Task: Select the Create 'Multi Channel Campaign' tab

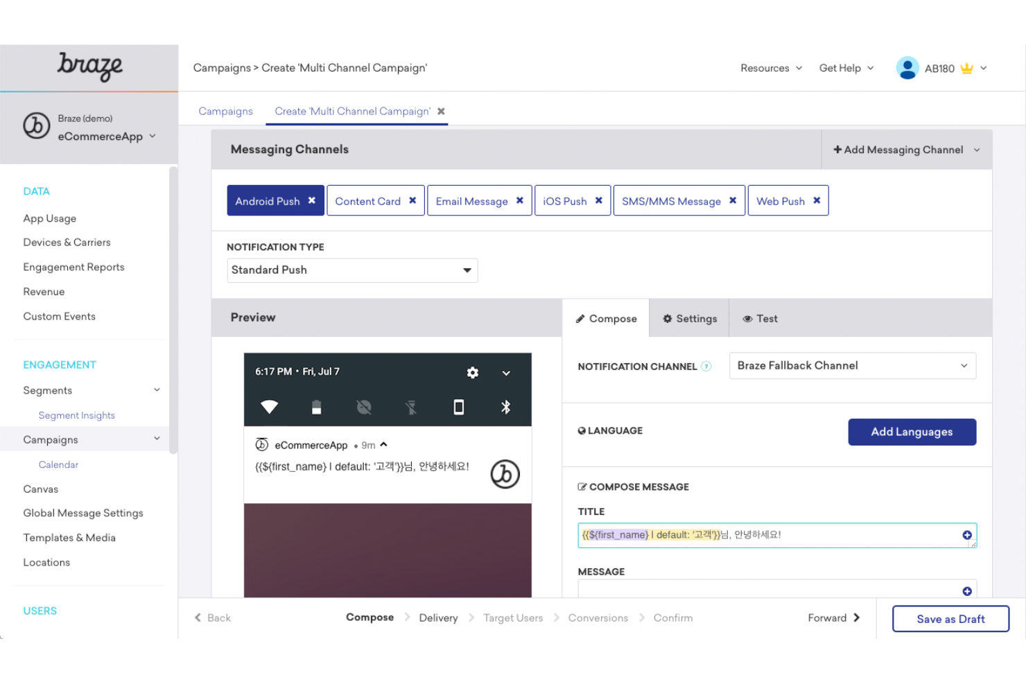Action: (352, 112)
